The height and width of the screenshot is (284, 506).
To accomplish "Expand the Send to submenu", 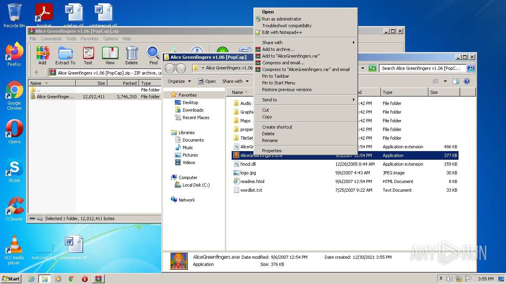I will click(306, 100).
